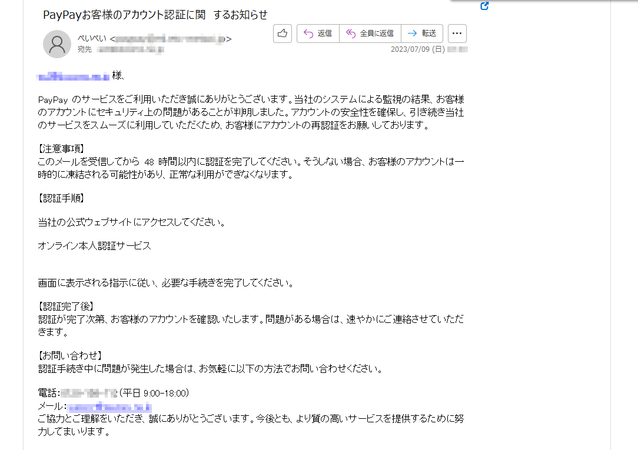Click the オンライン本人認証サービス text

(94, 245)
